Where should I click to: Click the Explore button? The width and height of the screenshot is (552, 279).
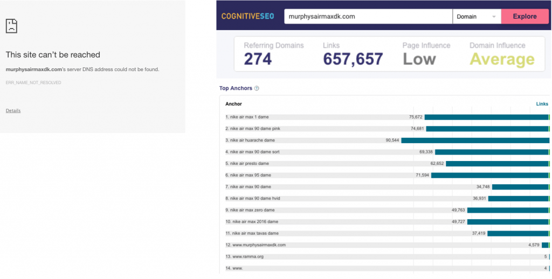pyautogui.click(x=525, y=17)
